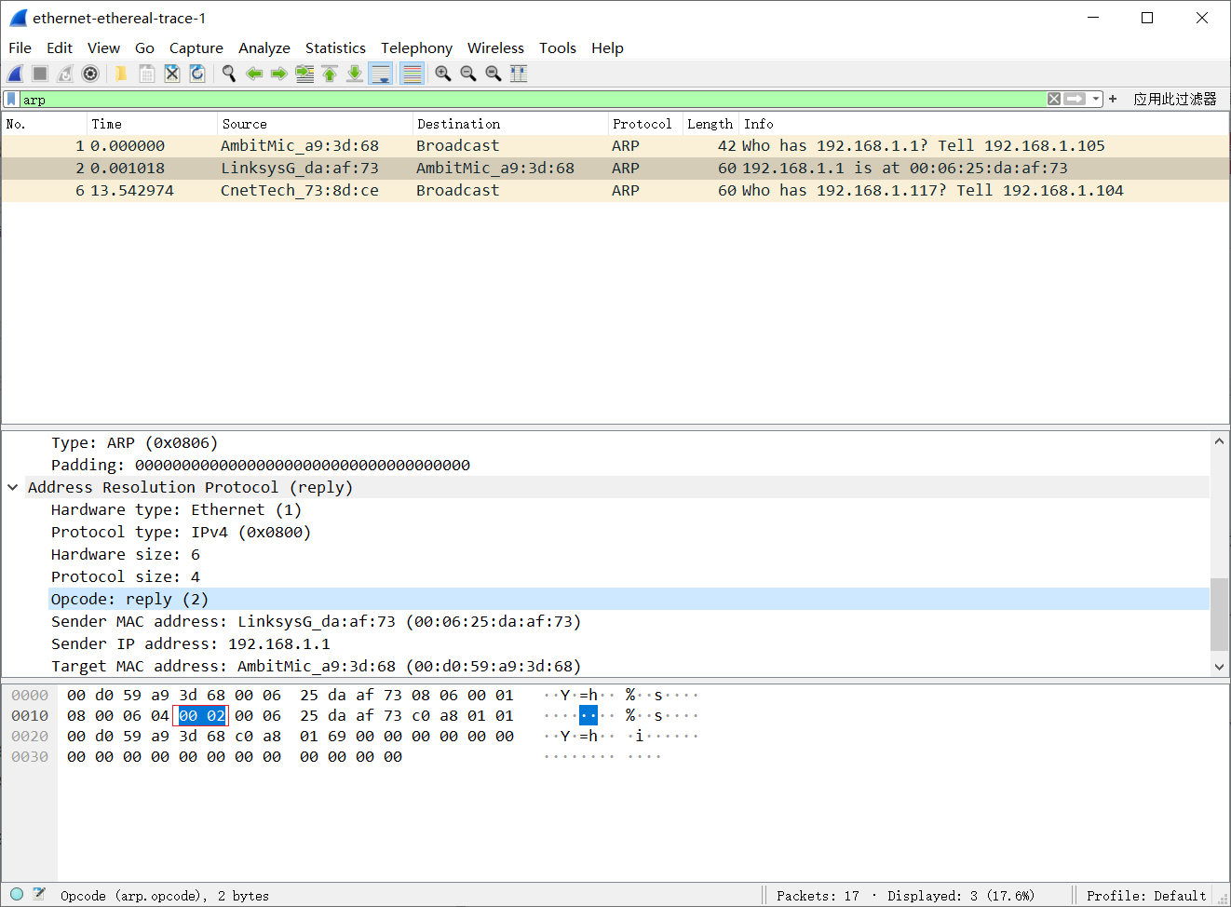Jump to the last packet icon

click(x=355, y=74)
